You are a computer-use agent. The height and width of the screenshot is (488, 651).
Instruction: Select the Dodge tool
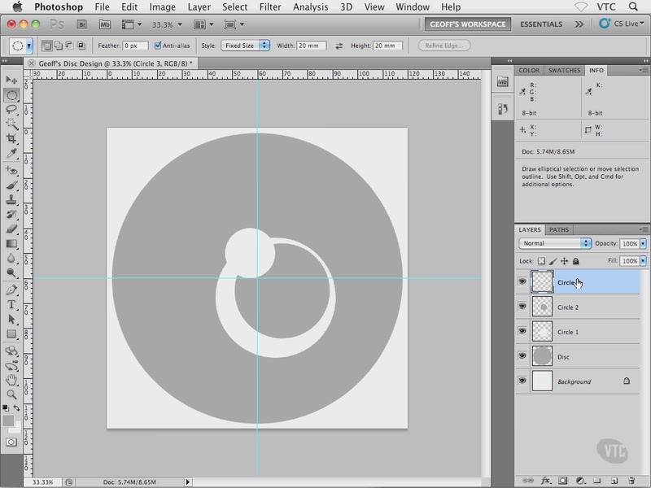(x=11, y=272)
